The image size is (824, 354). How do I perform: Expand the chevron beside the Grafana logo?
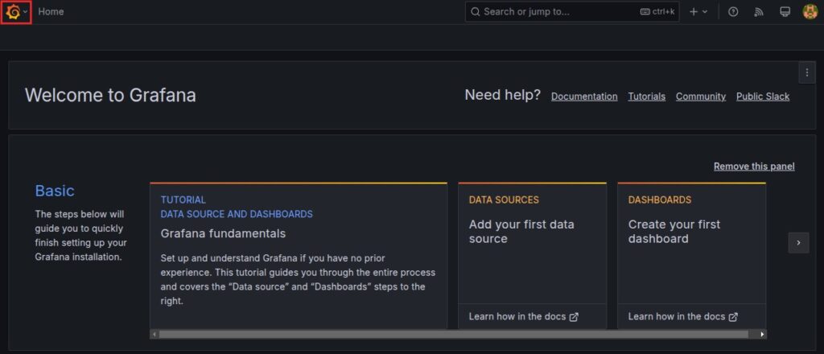click(x=26, y=12)
